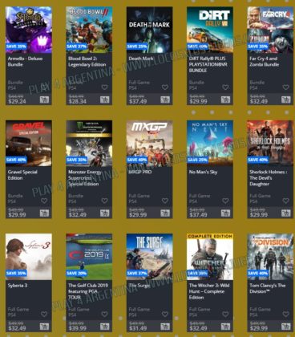Click the Death Mark cover thumbnail
Image resolution: width=295 pixels, height=337 pixels.
[x=149, y=30]
